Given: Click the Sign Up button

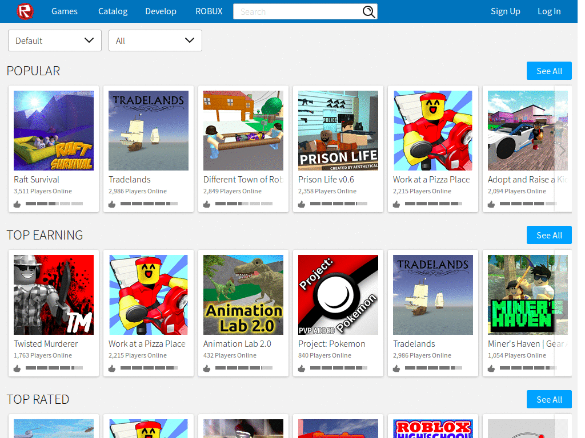Looking at the screenshot, I should click(x=506, y=11).
